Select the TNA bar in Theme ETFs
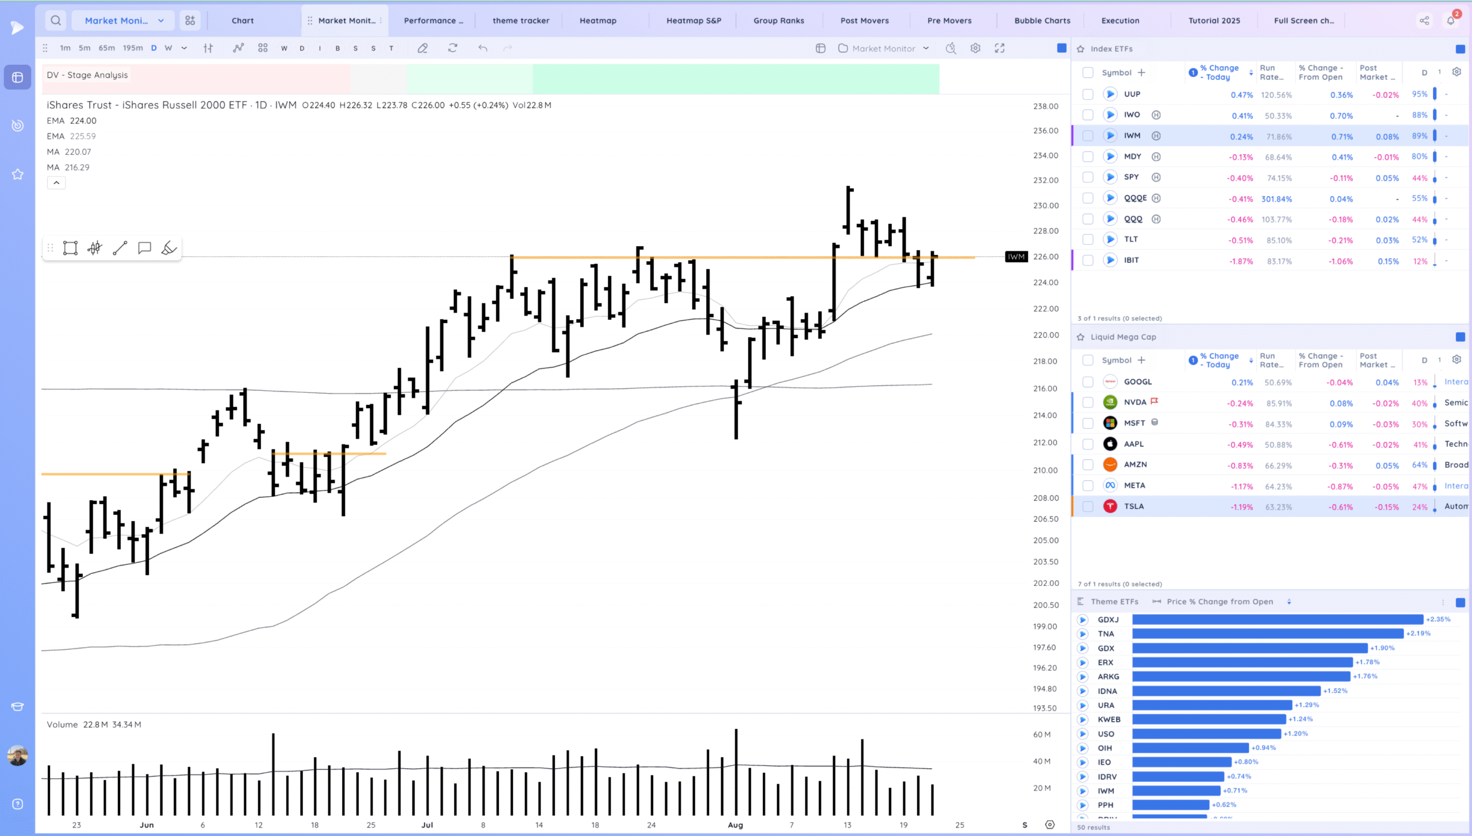1472x836 pixels. 1268,634
